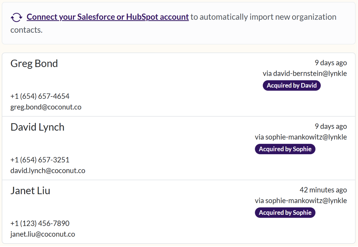
Task: Click the 42 minutes ago timestamp
Action: coord(323,190)
